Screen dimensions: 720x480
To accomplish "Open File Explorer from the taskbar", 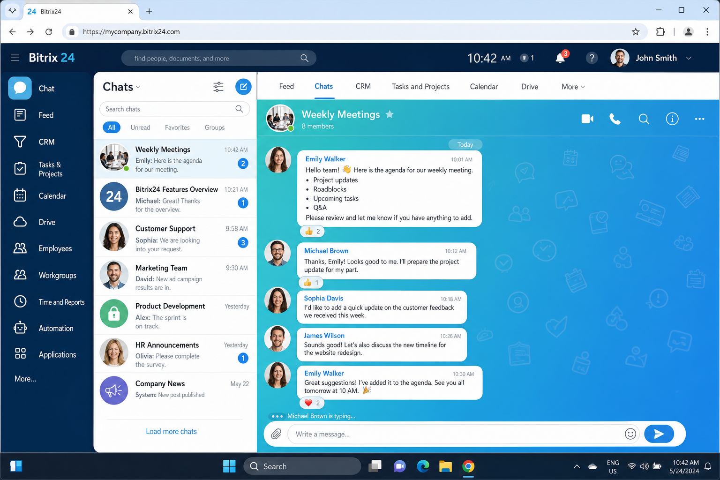I will (x=445, y=466).
